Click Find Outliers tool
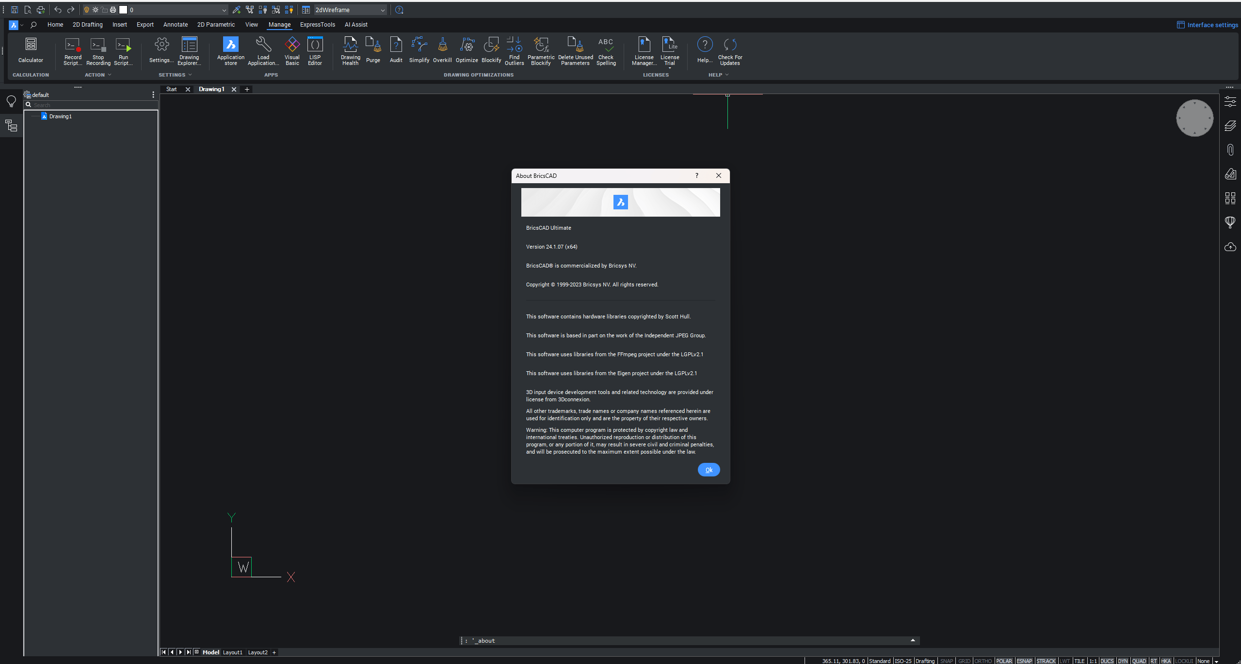The width and height of the screenshot is (1241, 664). [x=514, y=51]
